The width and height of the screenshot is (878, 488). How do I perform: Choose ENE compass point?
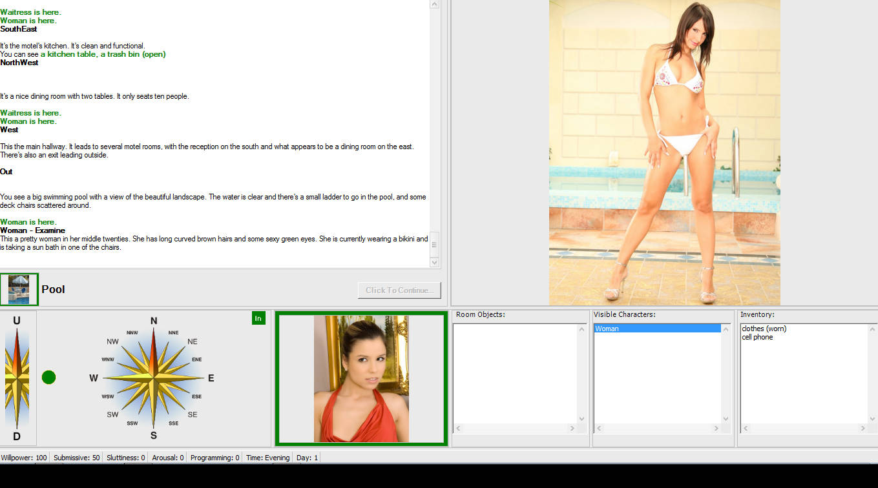coord(197,360)
